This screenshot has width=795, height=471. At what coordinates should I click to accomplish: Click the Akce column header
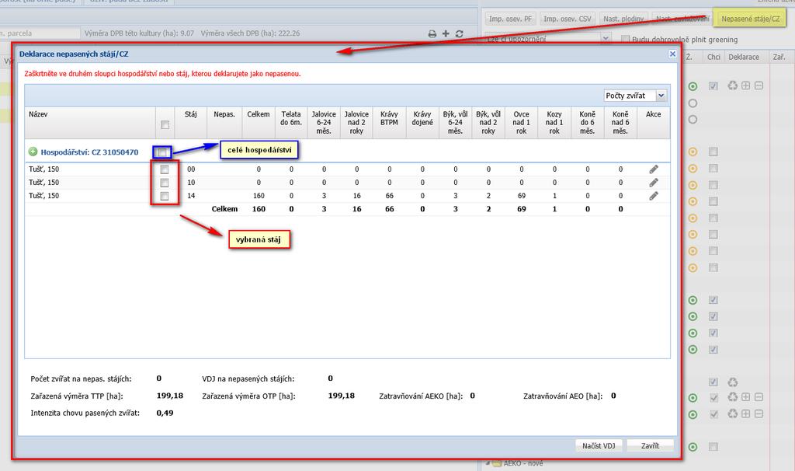654,122
